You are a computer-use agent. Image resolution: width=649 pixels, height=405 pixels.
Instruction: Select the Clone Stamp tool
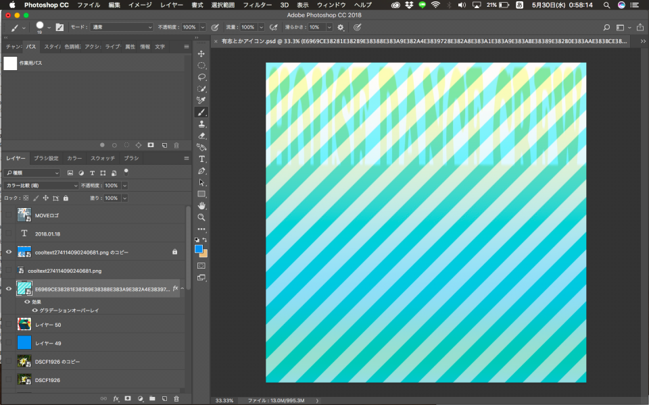pos(201,124)
